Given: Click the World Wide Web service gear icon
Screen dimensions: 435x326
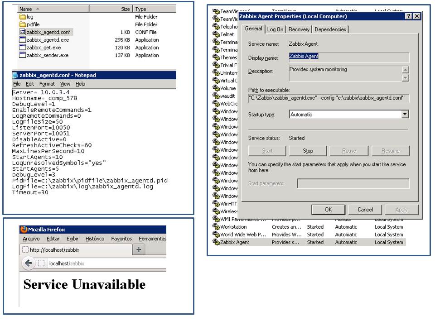Looking at the screenshot, I should tap(216, 235).
